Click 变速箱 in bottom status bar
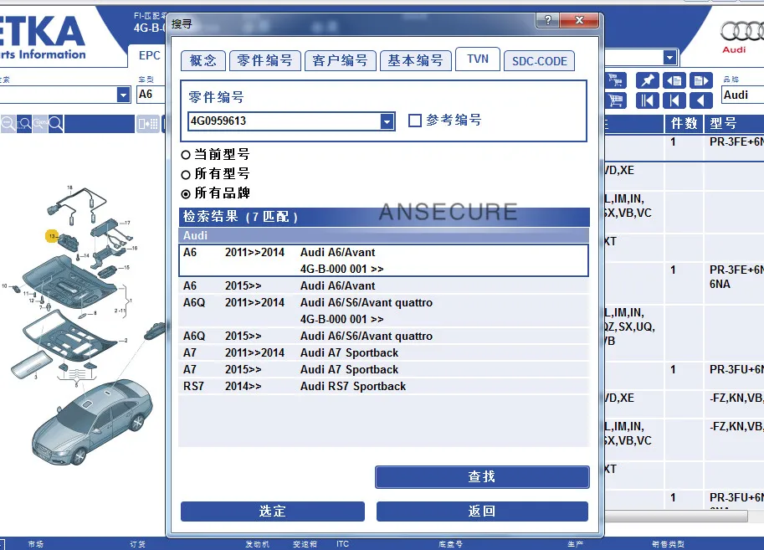This screenshot has width=764, height=550. [x=305, y=543]
